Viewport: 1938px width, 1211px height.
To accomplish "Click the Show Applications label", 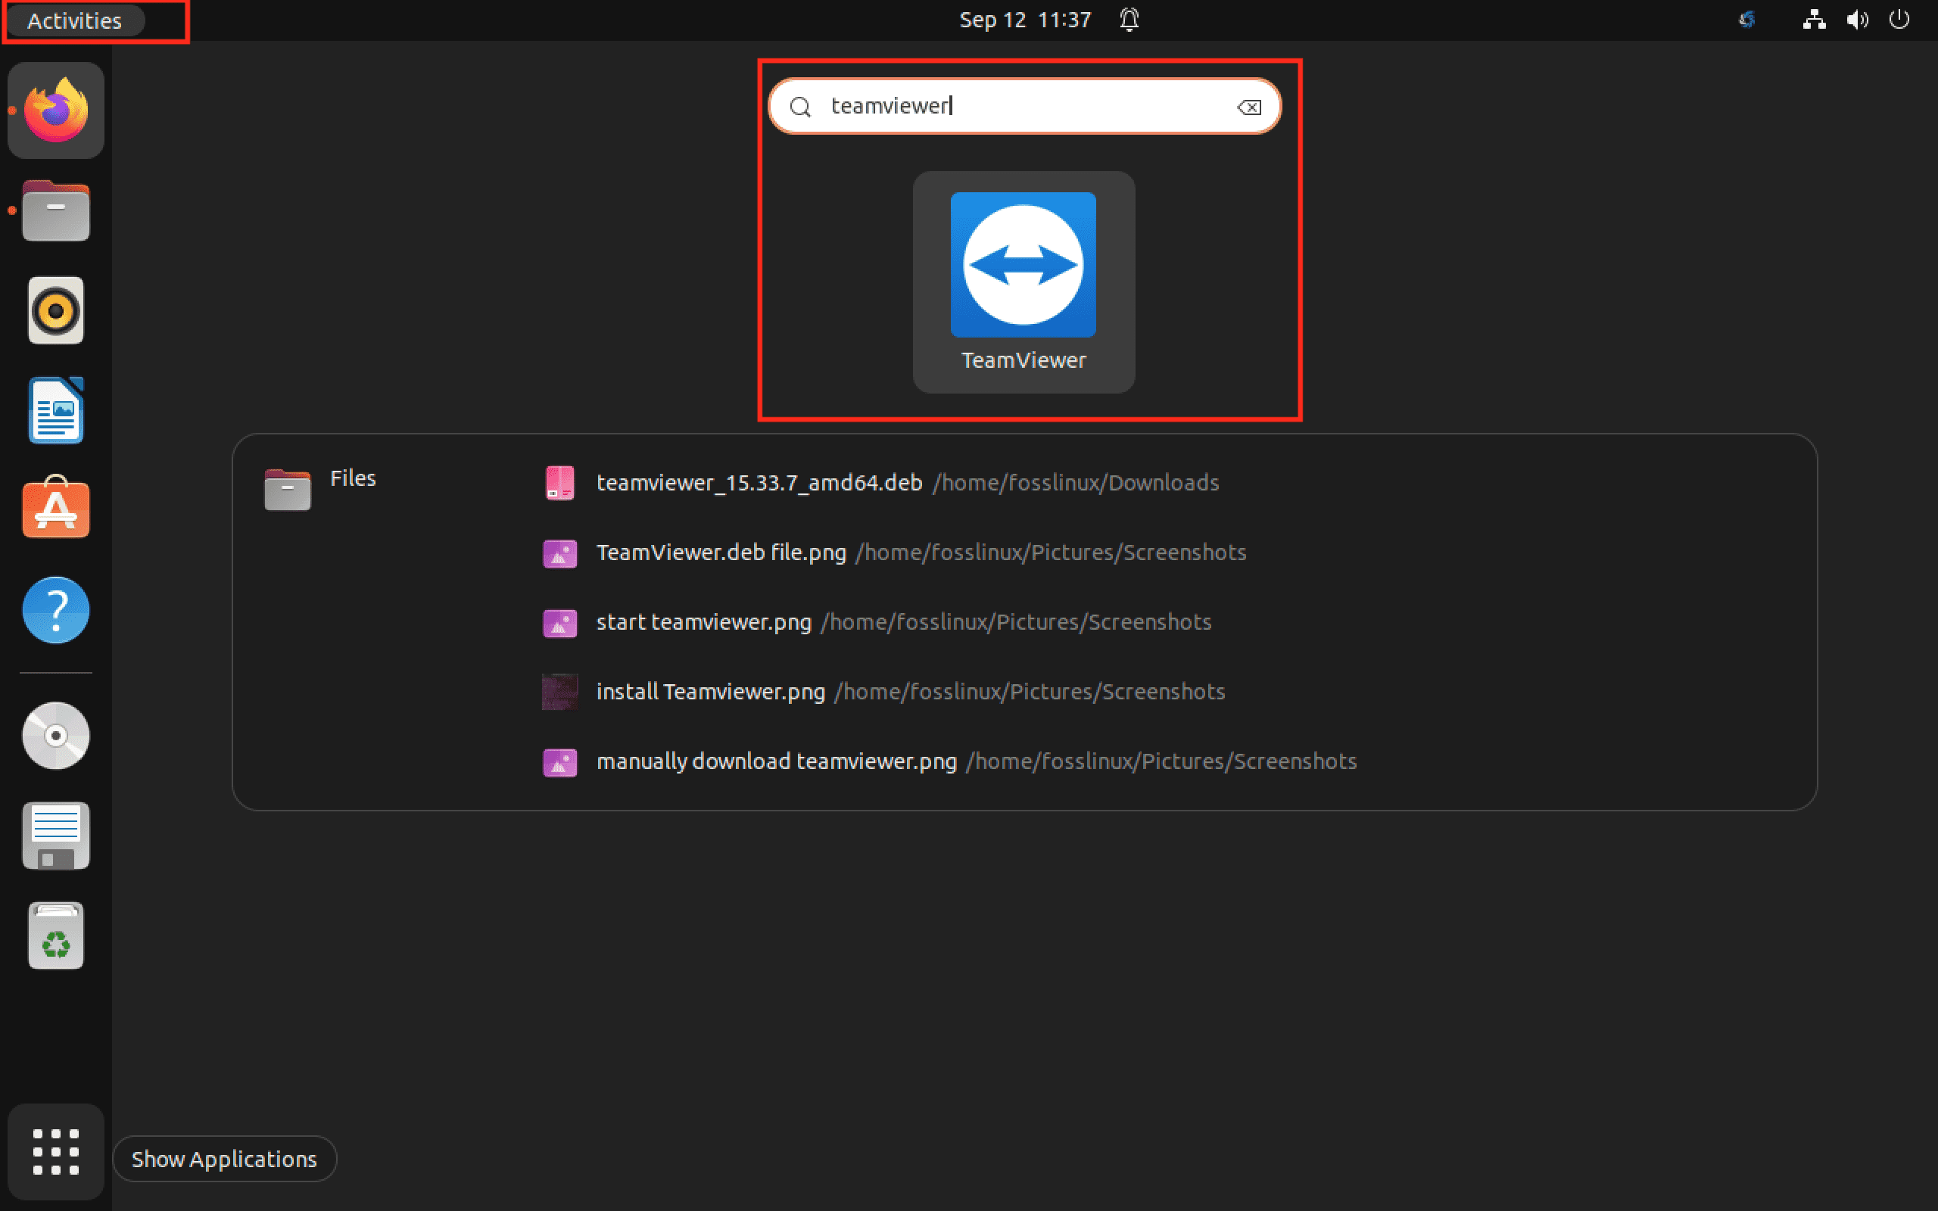I will tap(224, 1158).
